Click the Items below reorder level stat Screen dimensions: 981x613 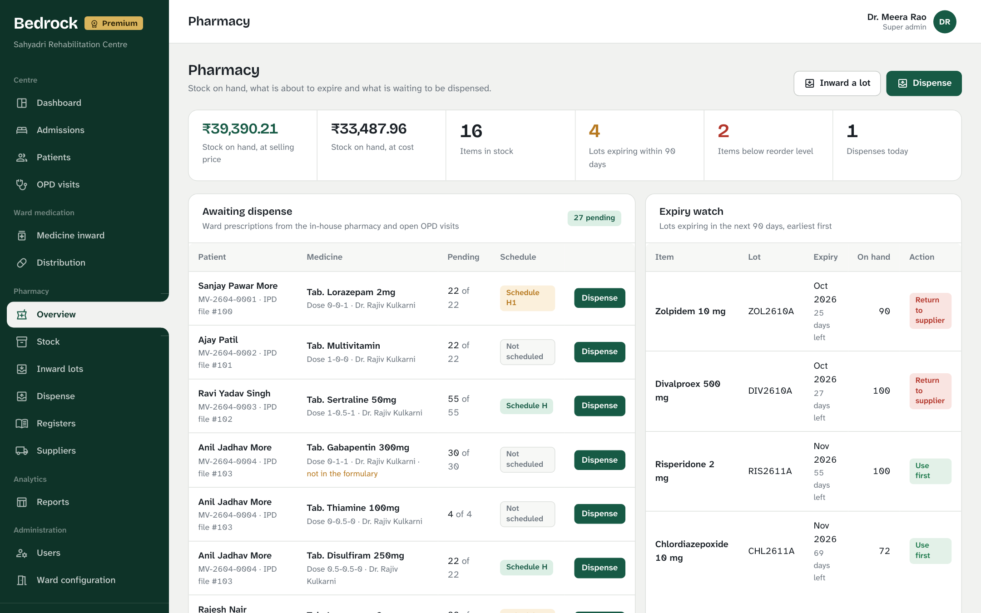[x=768, y=145]
